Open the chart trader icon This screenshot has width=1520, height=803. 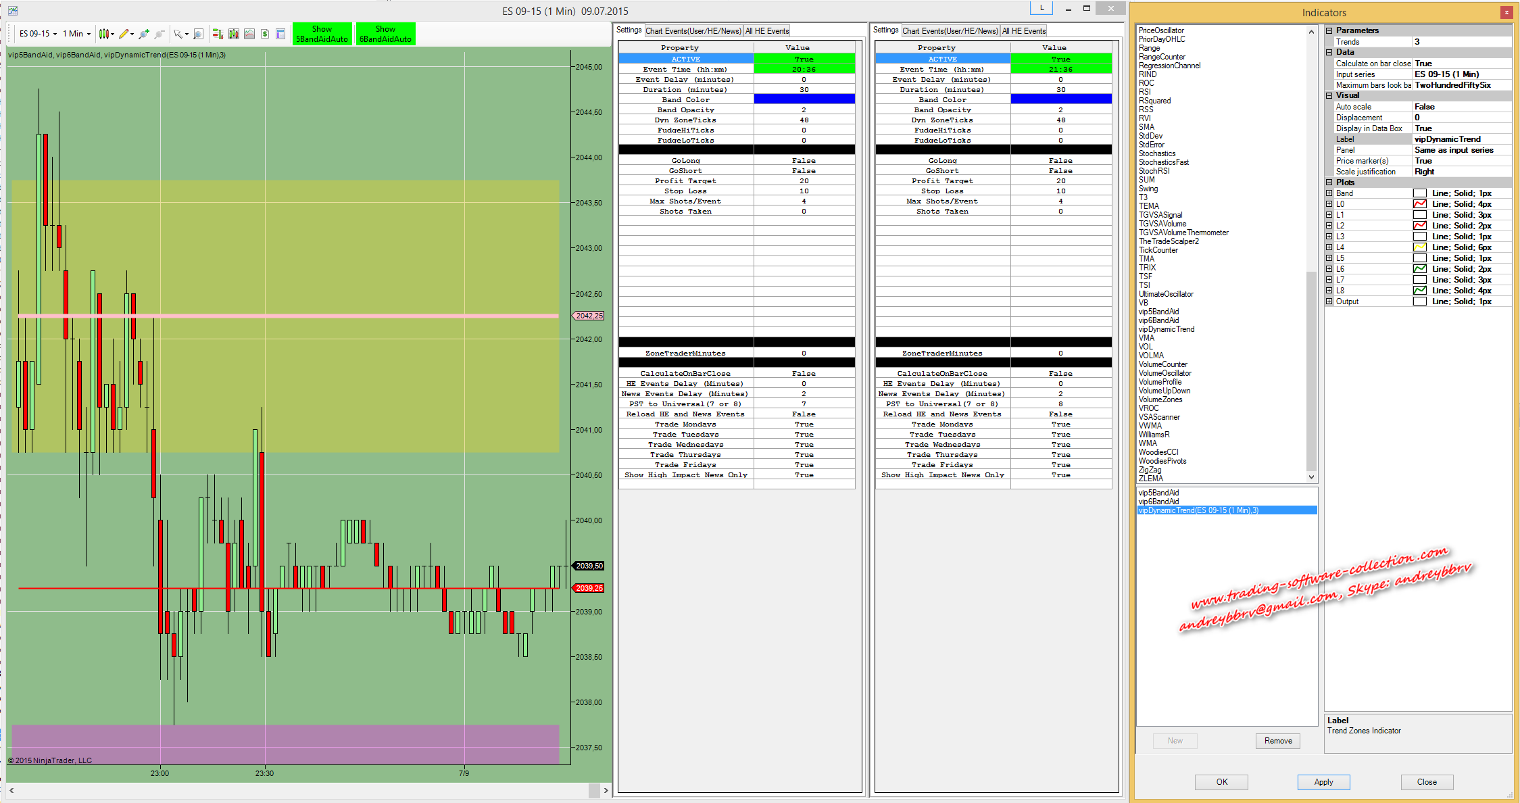pyautogui.click(x=218, y=34)
